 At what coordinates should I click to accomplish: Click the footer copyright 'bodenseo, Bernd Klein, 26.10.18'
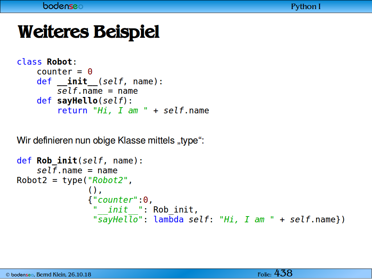(48, 275)
